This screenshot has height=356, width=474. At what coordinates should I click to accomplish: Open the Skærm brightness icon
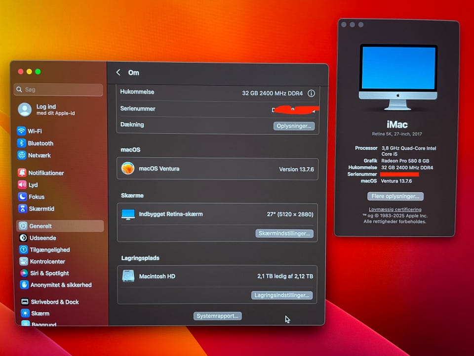click(25, 313)
